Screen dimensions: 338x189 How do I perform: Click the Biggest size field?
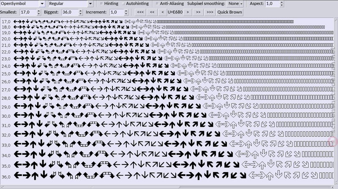70,12
